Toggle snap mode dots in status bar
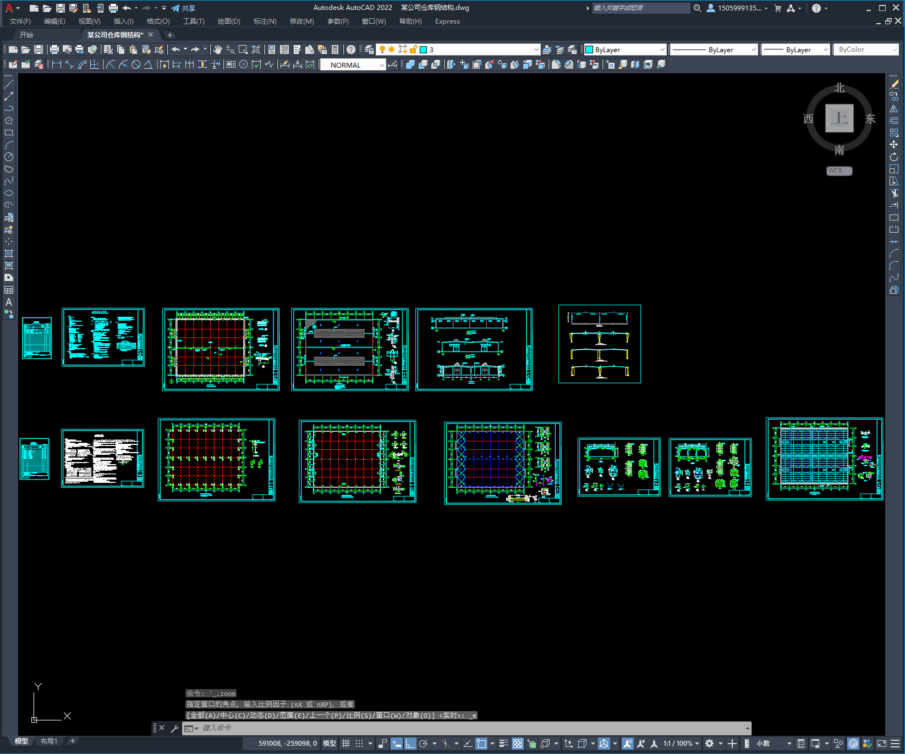 [x=359, y=744]
